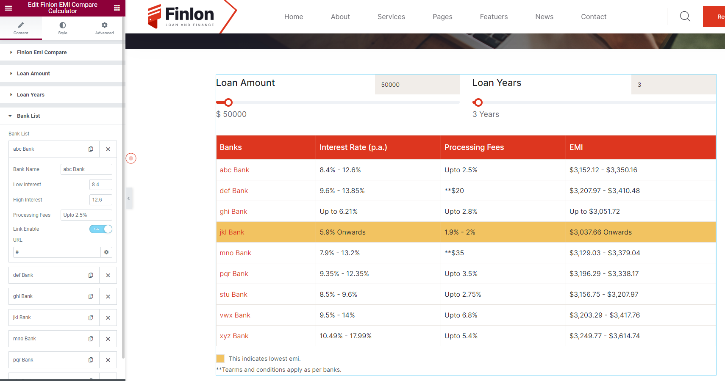
Task: Switch to the Style tab
Action: tap(63, 28)
